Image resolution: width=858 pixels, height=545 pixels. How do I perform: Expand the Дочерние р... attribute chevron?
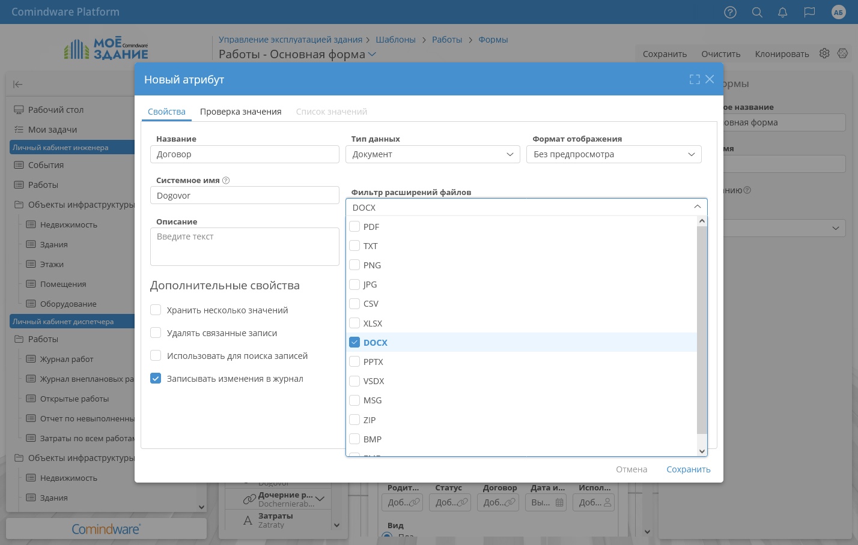320,499
